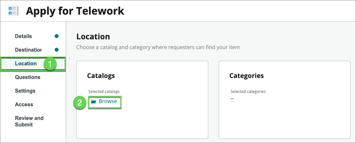Viewport: 356px width, 143px height.
Task: Click the green step 2 badge
Action: coord(79,103)
